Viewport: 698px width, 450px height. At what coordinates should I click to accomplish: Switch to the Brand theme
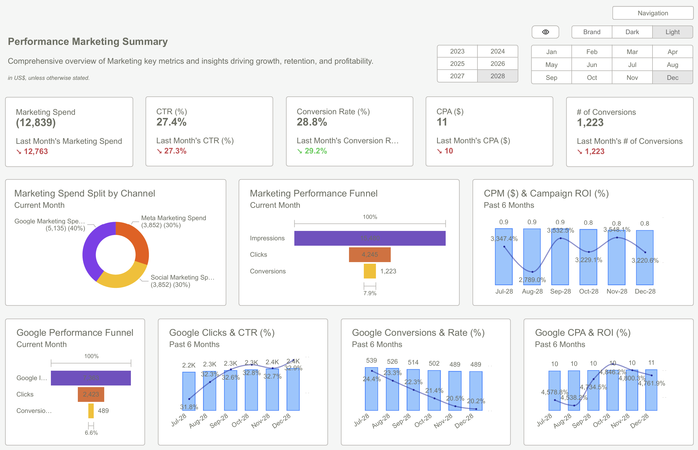tap(591, 32)
